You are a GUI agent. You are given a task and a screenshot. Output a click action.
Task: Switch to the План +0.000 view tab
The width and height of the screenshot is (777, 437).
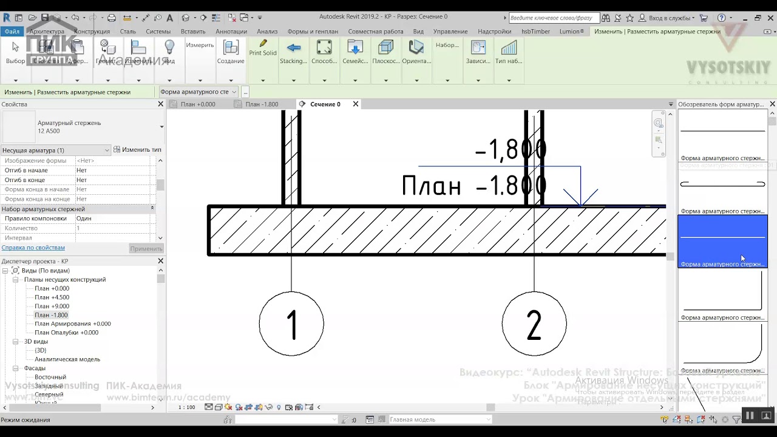pyautogui.click(x=198, y=104)
